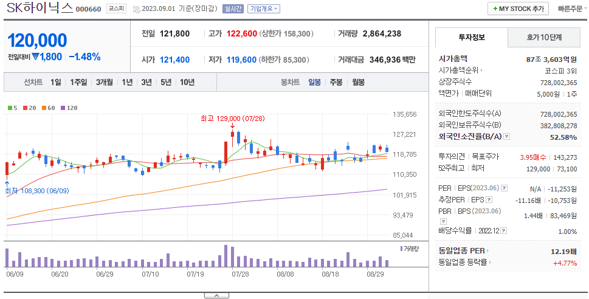The image size is (589, 299).
Task: Click the current price 120,000
Action: coord(37,41)
